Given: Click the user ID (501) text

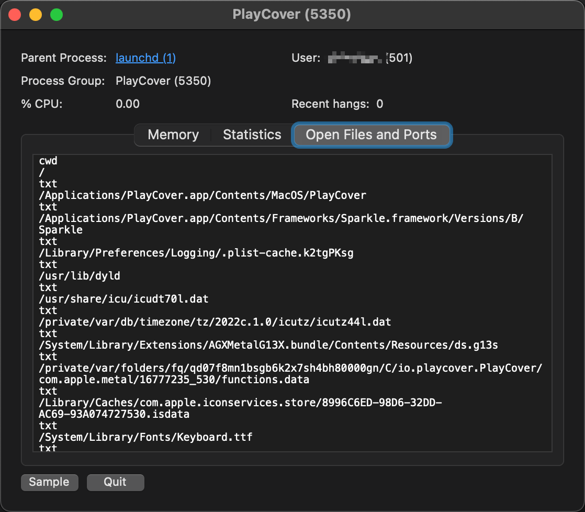Looking at the screenshot, I should (x=399, y=58).
